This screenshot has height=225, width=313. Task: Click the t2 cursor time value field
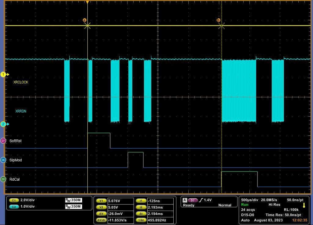click(160, 207)
